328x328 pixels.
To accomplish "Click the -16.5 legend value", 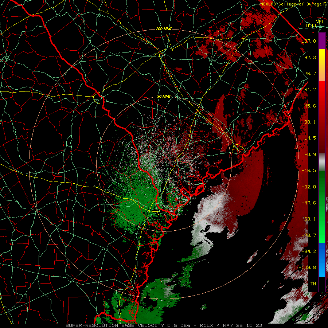I will 309,171.
